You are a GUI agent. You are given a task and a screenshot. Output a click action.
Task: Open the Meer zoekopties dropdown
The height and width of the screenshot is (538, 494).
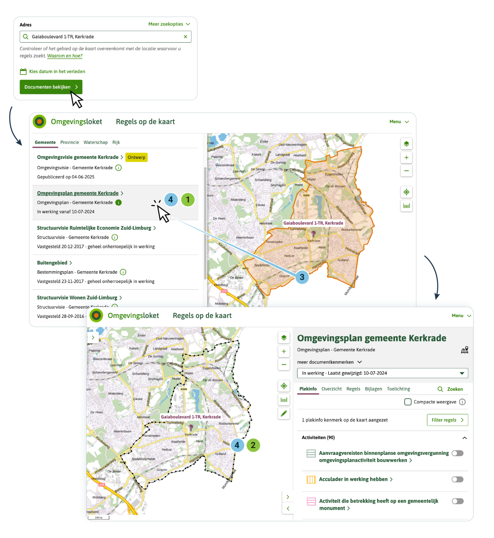(169, 24)
